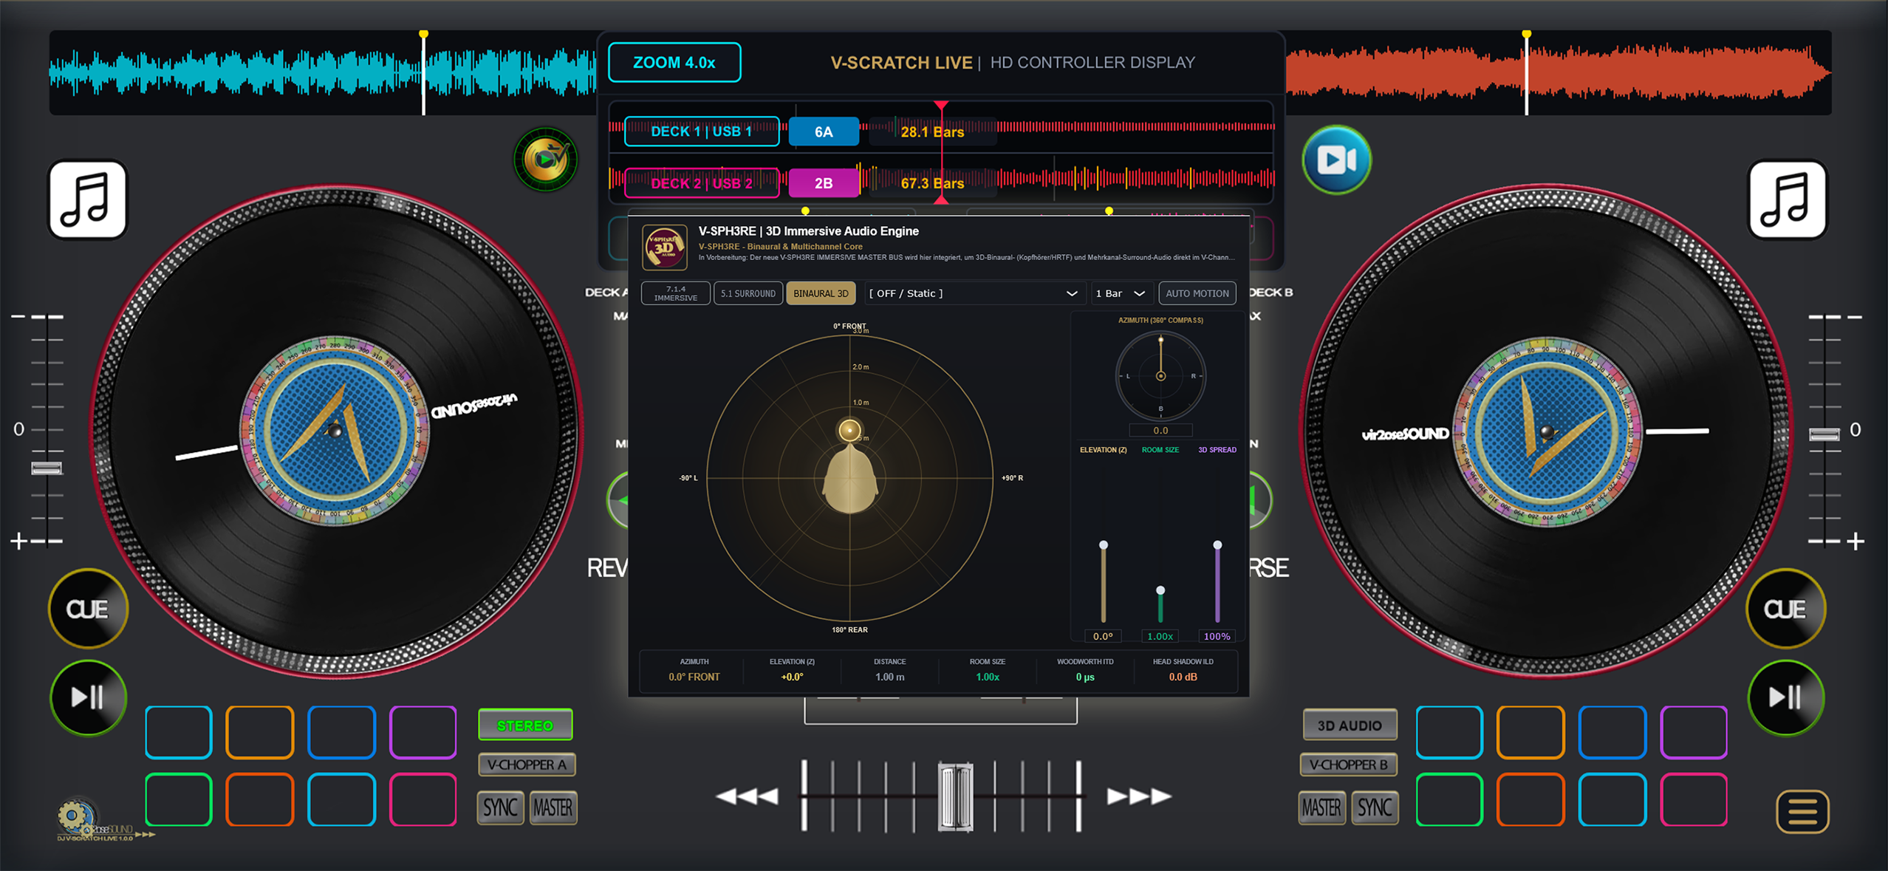Screen dimensions: 1888x871
Task: Click the rewind triple-arrow icon
Action: 747,796
